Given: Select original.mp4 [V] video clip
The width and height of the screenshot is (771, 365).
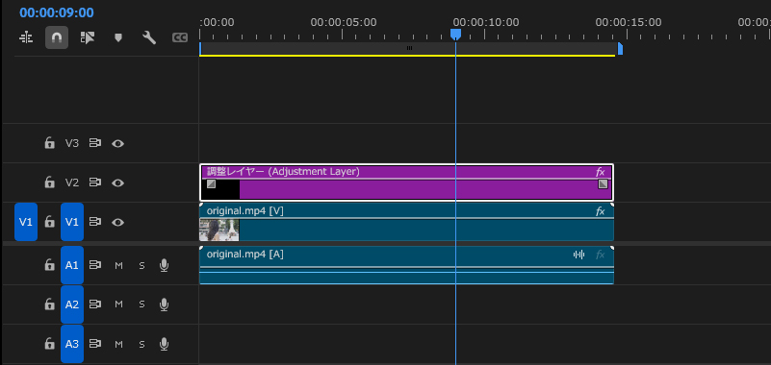Looking at the screenshot, I should (406, 222).
